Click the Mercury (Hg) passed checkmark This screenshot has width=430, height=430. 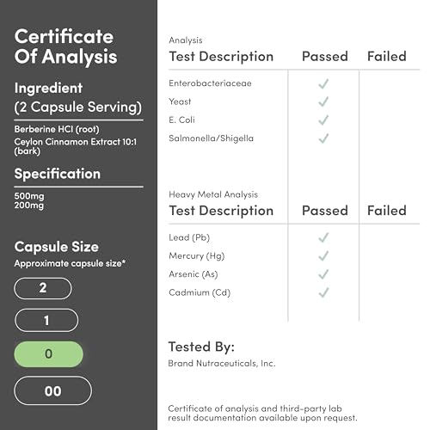tap(323, 256)
